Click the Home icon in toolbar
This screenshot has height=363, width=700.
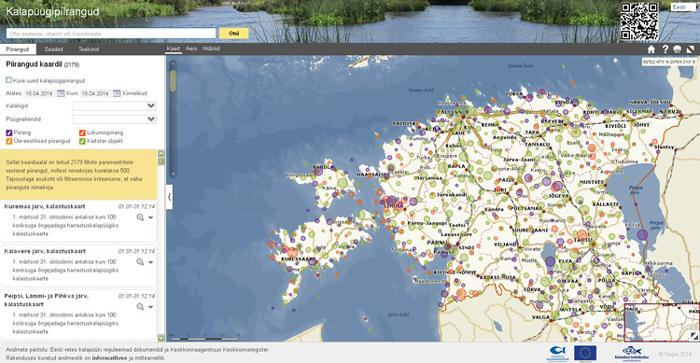651,49
